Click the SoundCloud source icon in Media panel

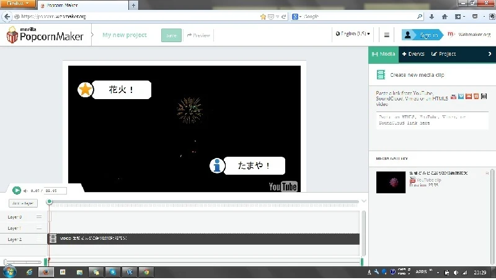(469, 97)
